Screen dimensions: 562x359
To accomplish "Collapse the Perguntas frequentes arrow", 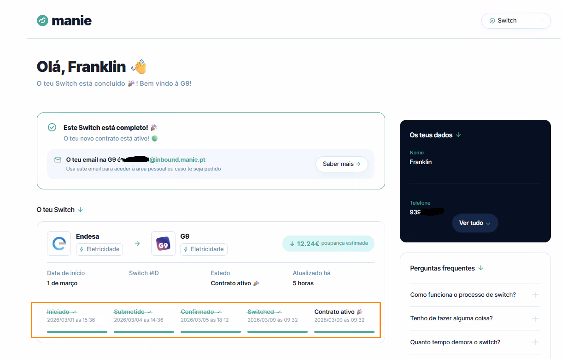I will click(x=481, y=268).
